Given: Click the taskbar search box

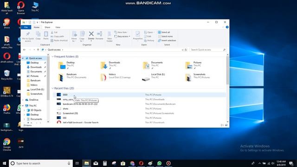Looking at the screenshot, I should [41, 163].
